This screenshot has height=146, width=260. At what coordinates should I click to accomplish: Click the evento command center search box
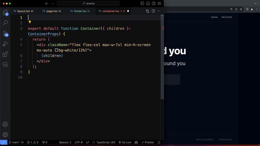88,3
